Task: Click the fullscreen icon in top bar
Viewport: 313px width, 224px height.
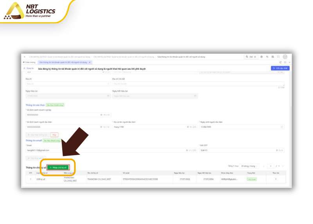Action: [278, 57]
